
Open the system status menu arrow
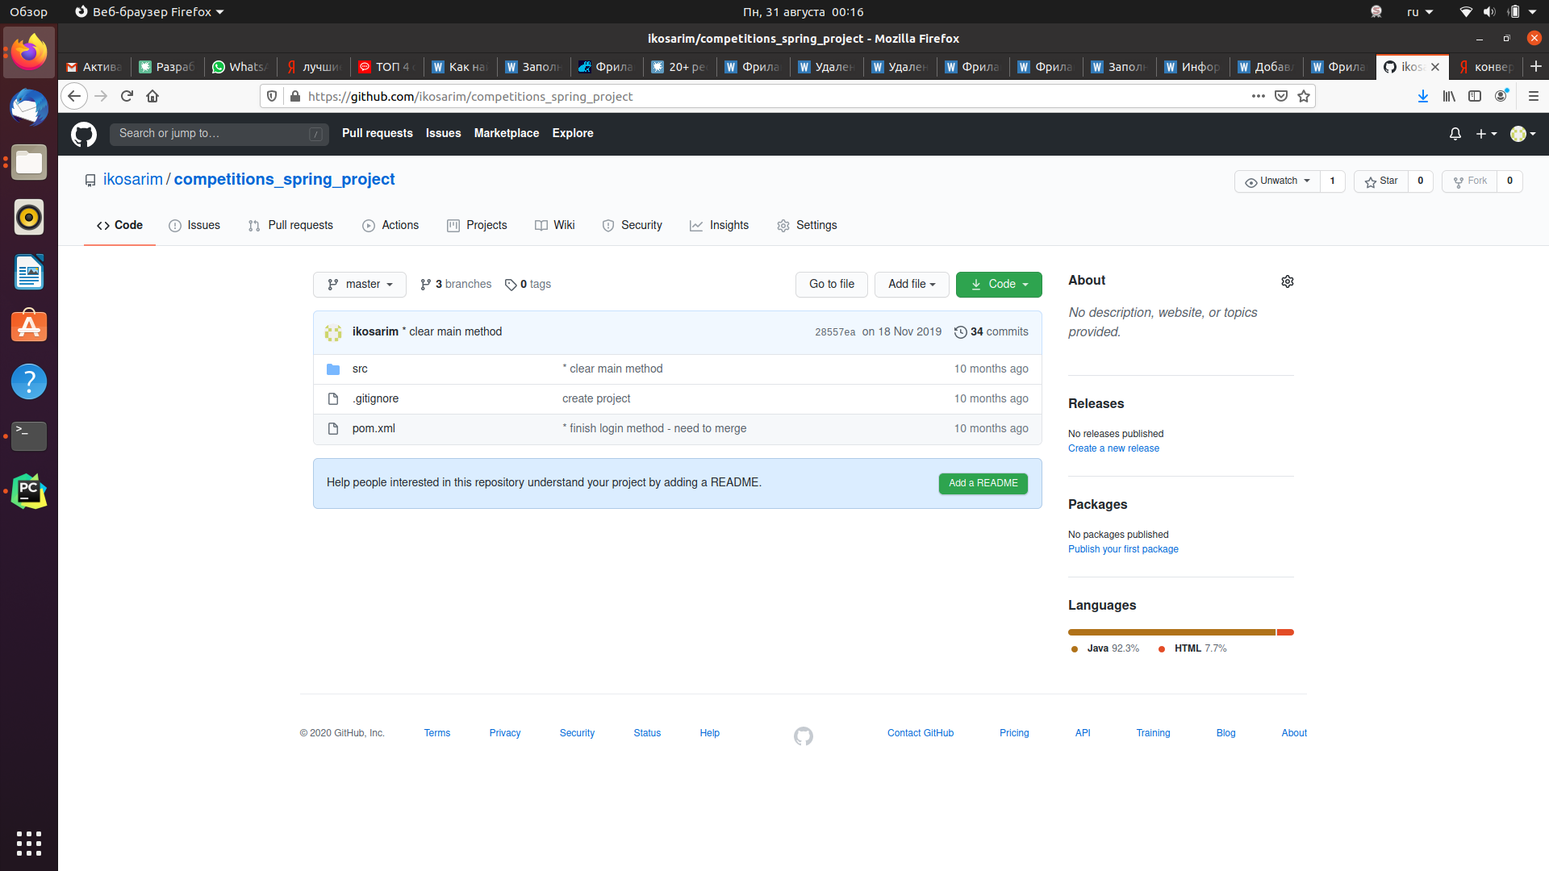[1532, 12]
